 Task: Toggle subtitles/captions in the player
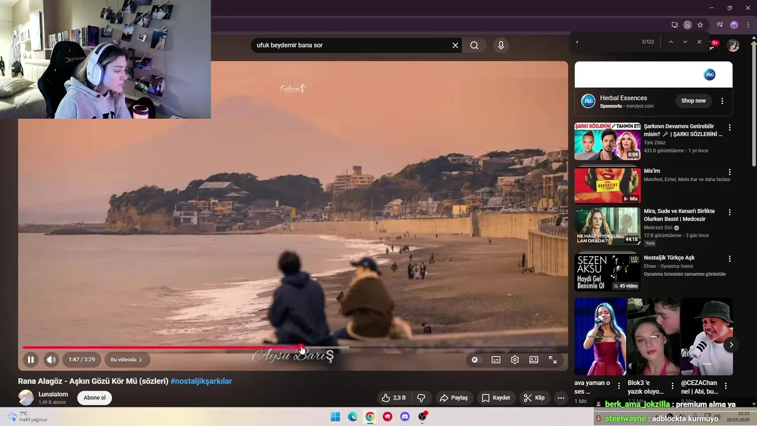pyautogui.click(x=496, y=360)
